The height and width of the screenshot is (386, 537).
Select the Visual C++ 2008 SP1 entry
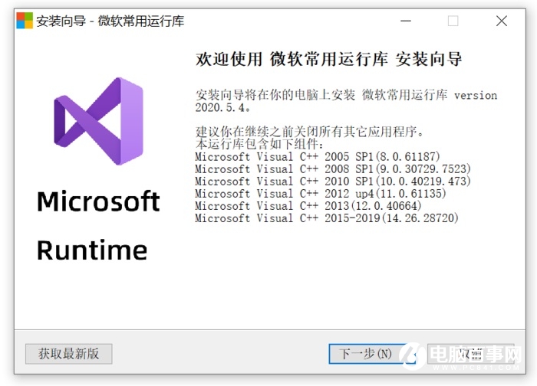(332, 169)
